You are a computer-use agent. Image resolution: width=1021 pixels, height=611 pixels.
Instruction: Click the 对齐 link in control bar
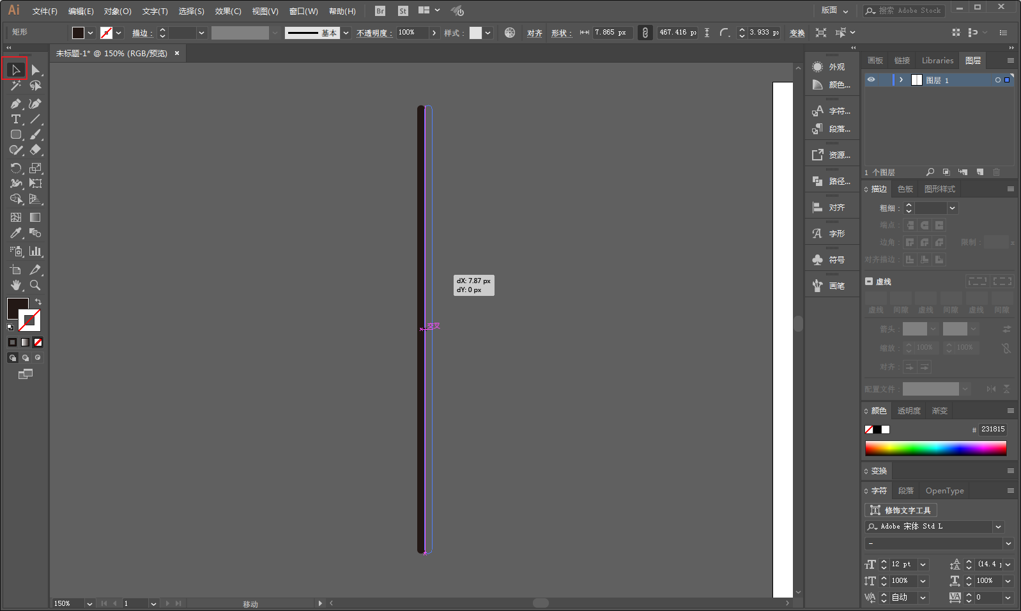coord(535,33)
